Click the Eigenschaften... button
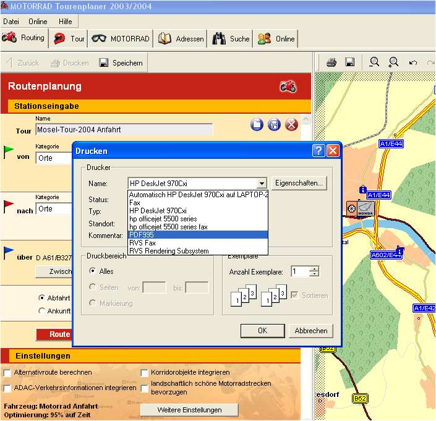 click(299, 183)
